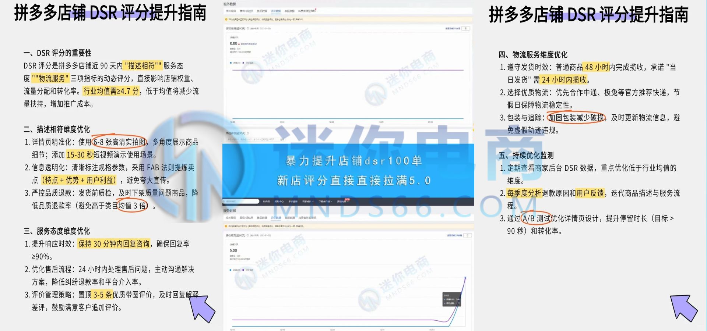This screenshot has width=707, height=331.
Task: Click the highlighted text 用户反馈
Action: coord(590,193)
